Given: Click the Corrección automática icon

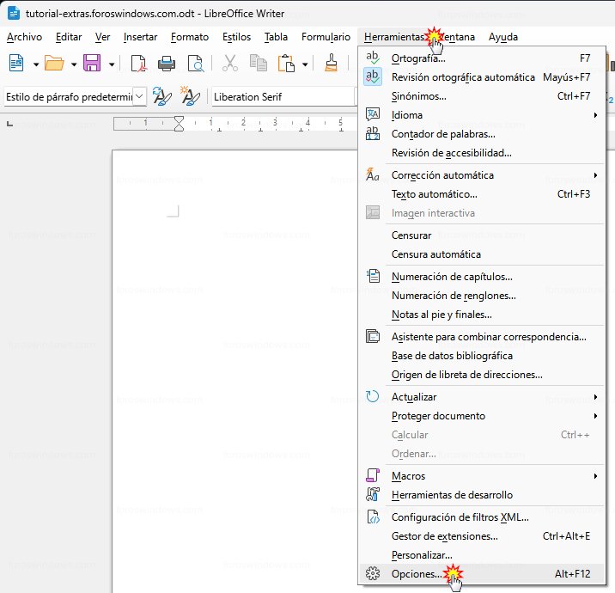Looking at the screenshot, I should (x=372, y=174).
